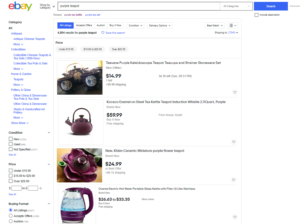The width and height of the screenshot is (303, 224).
Task: Watch the Kocaco Tea Kettle heart icon
Action: (234, 142)
